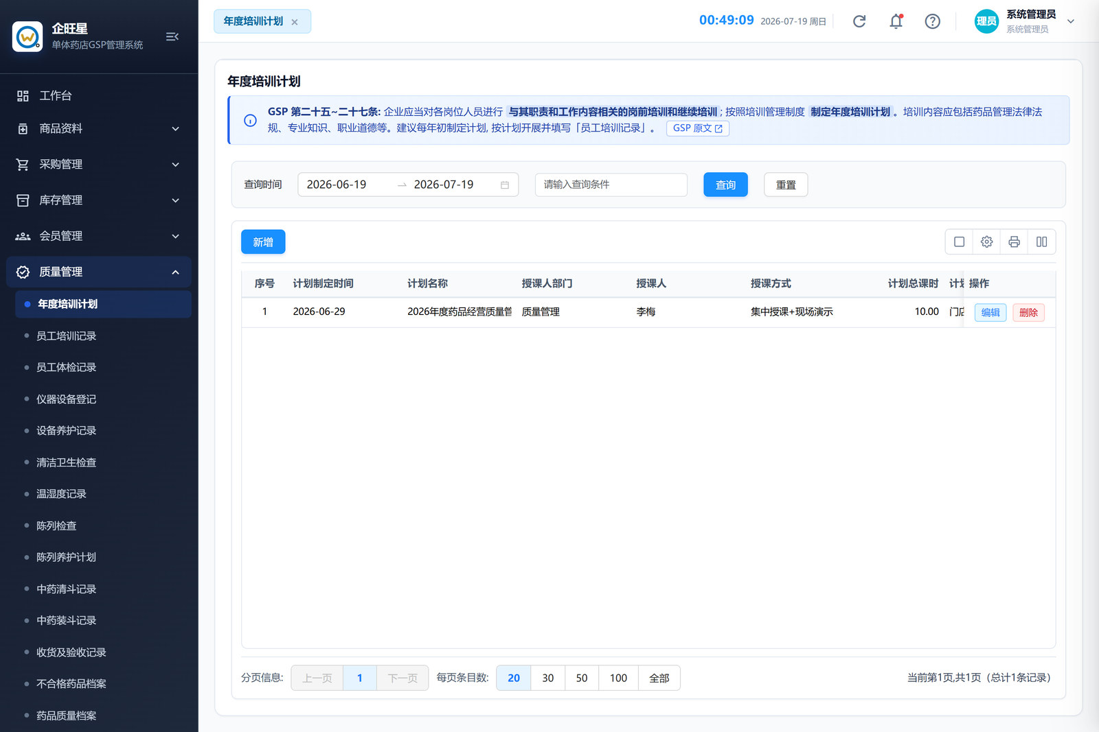Viewport: 1099px width, 732px height.
Task: Open 中药装斗记录 in the sidebar
Action: 103,621
